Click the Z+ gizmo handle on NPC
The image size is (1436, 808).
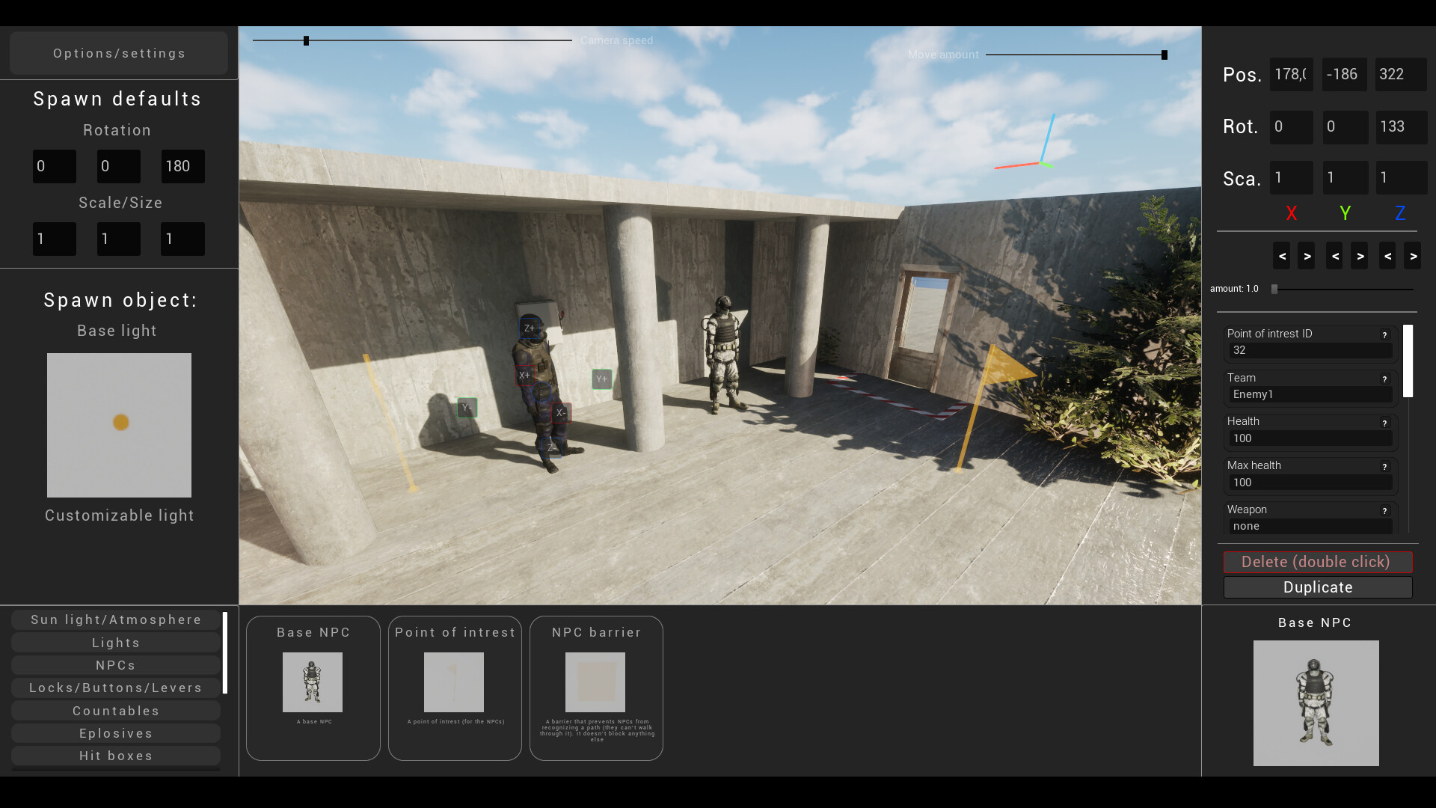(529, 328)
